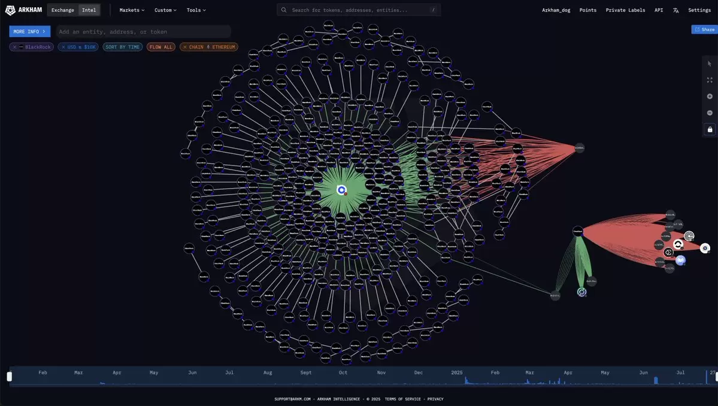Image resolution: width=718 pixels, height=406 pixels.
Task: Jump to Aug on the timeline
Action: tap(268, 372)
